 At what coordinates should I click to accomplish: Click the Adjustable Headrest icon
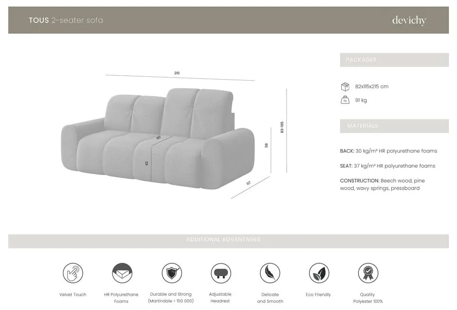point(221,273)
